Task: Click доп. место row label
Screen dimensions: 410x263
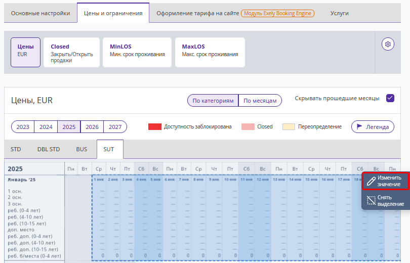Action: tap(21, 230)
